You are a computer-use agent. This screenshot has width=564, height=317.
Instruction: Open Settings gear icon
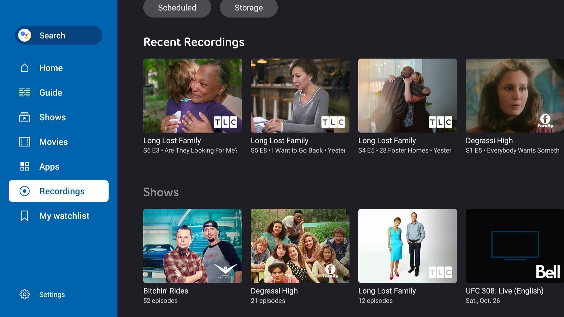pyautogui.click(x=25, y=294)
